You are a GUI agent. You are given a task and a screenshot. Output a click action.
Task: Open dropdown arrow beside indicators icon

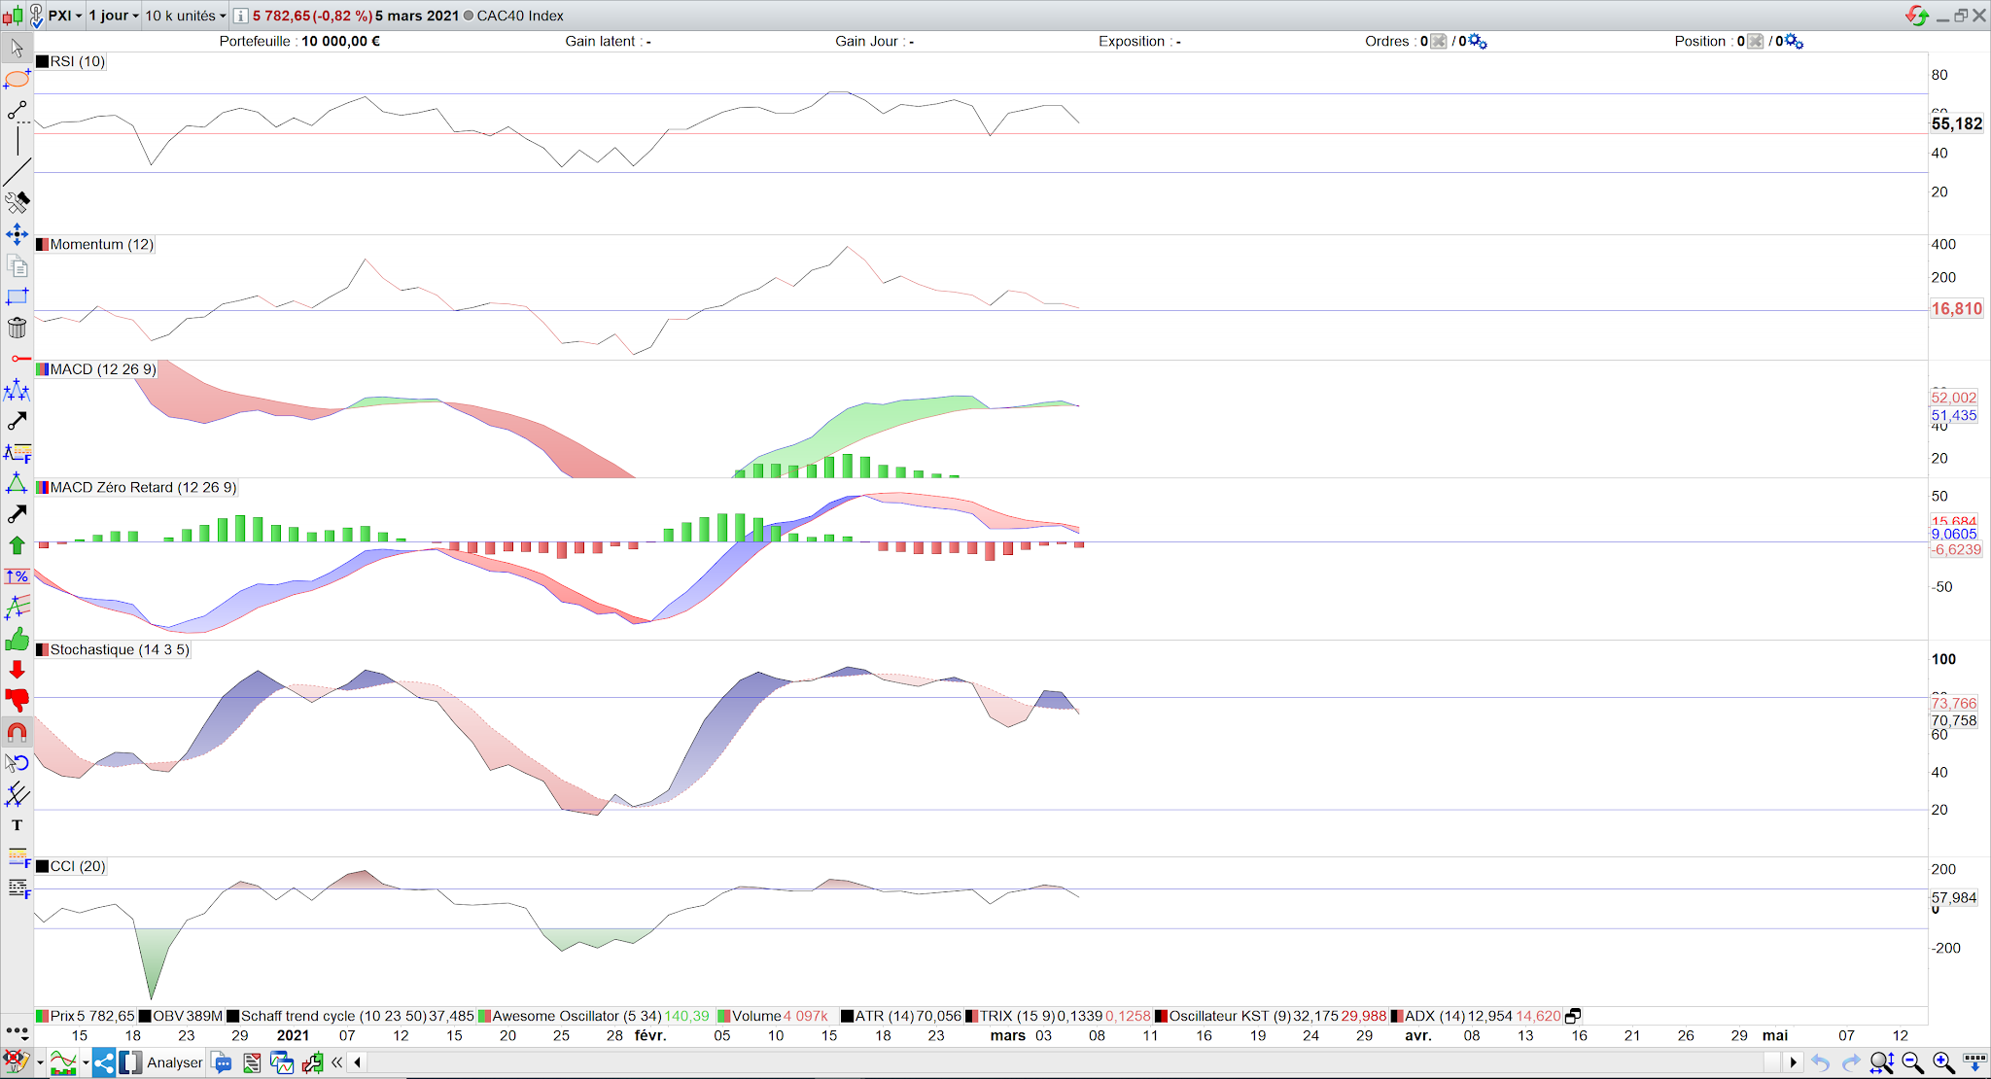click(86, 1062)
